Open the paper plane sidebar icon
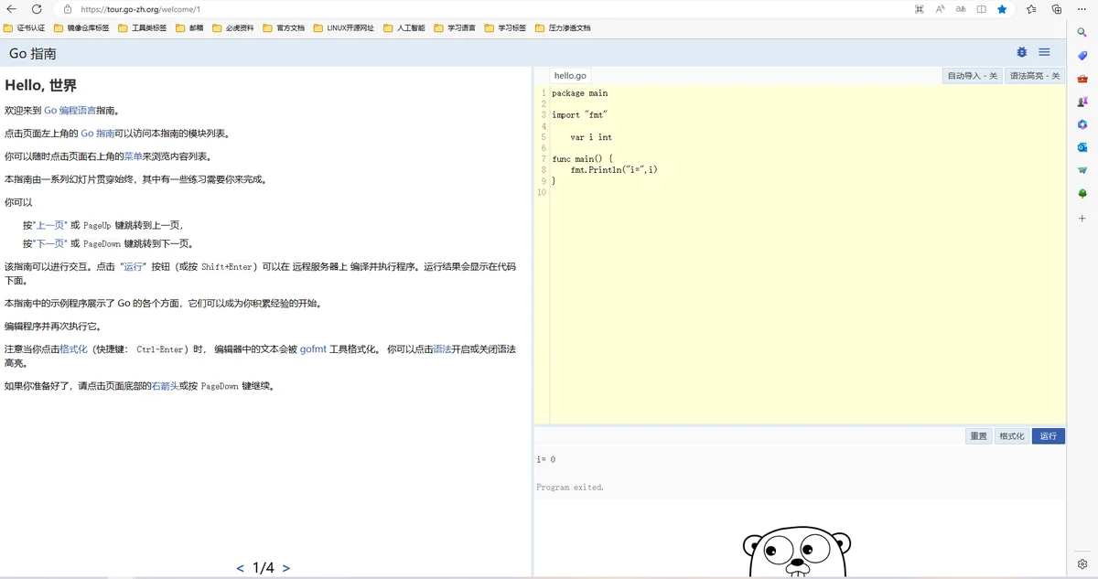 tap(1082, 170)
